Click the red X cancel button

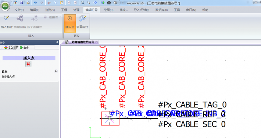[28, 64]
